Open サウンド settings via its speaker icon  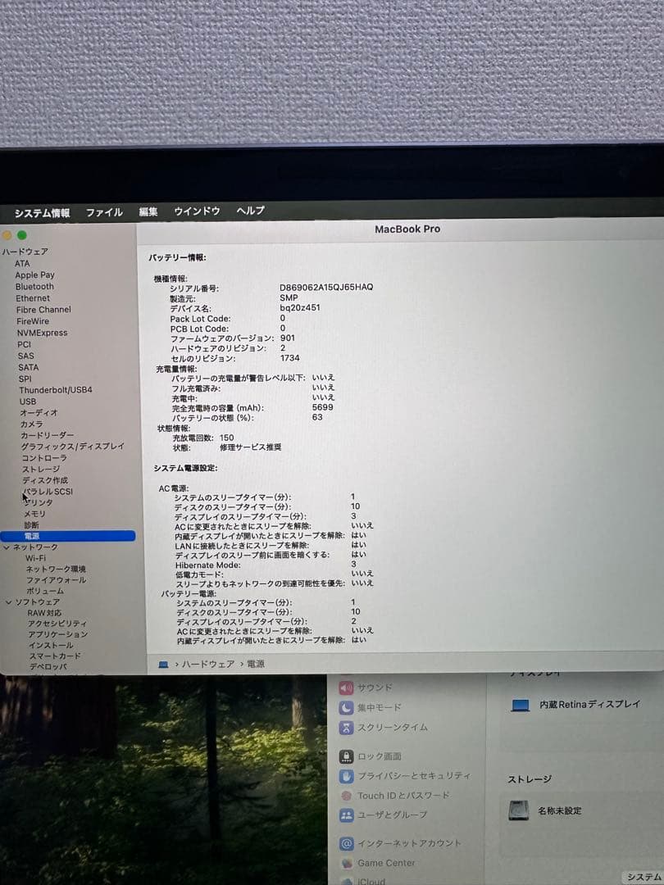(347, 687)
